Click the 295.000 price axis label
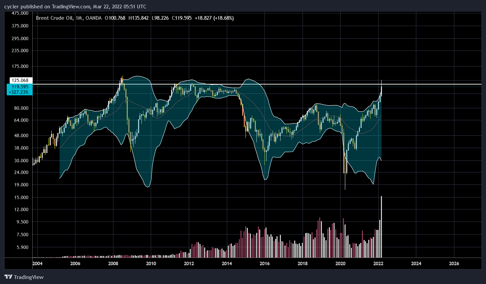The height and width of the screenshot is (284, 486). point(20,38)
